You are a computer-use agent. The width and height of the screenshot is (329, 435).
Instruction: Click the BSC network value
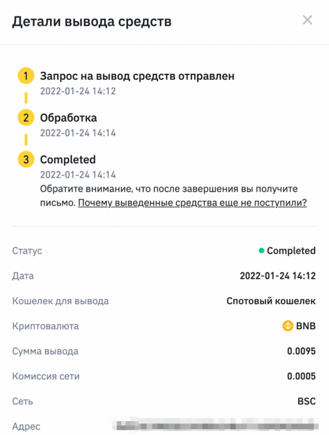[307, 401]
